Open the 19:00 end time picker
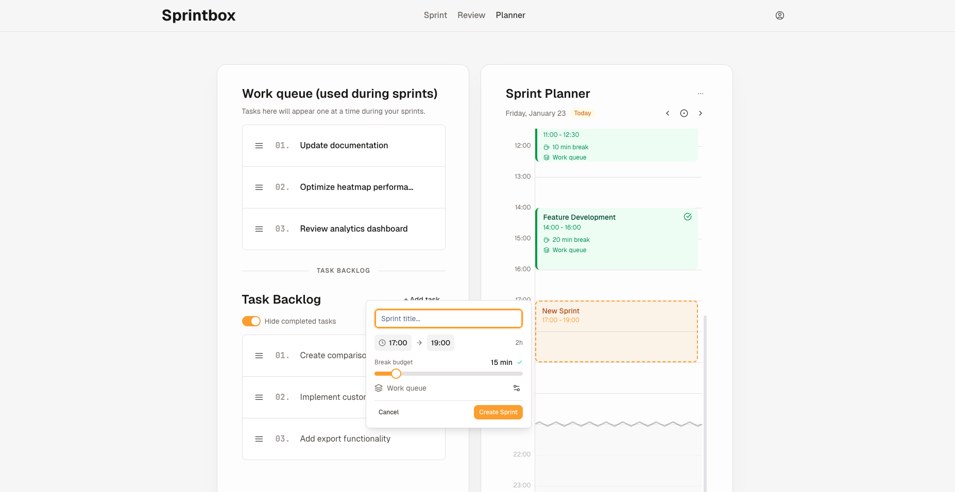Screen dimensions: 955x492 pyautogui.click(x=440, y=342)
